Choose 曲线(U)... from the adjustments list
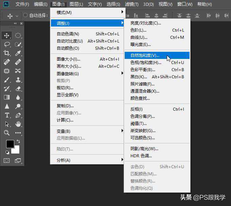The height and width of the screenshot is (206, 231). 139,37
